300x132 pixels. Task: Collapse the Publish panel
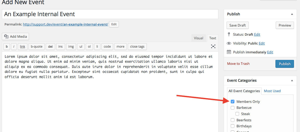point(292,14)
